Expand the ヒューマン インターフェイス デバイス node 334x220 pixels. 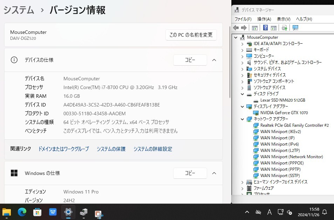(x=242, y=182)
